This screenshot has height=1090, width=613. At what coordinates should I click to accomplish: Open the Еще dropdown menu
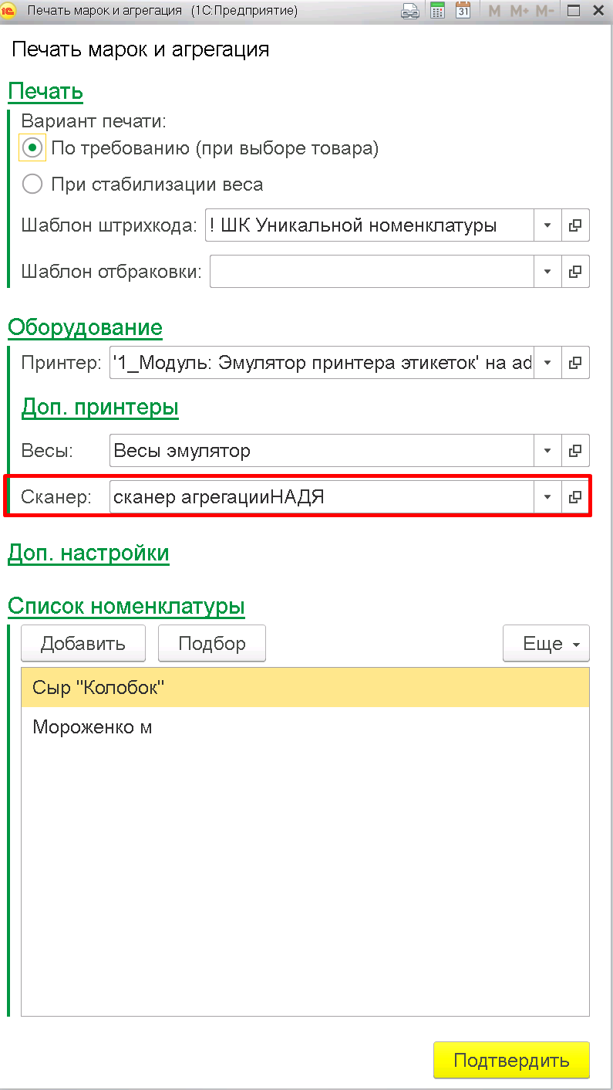(546, 644)
